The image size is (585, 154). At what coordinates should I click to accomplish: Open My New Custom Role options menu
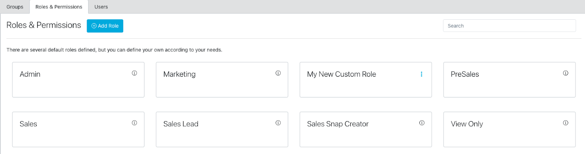tap(422, 74)
